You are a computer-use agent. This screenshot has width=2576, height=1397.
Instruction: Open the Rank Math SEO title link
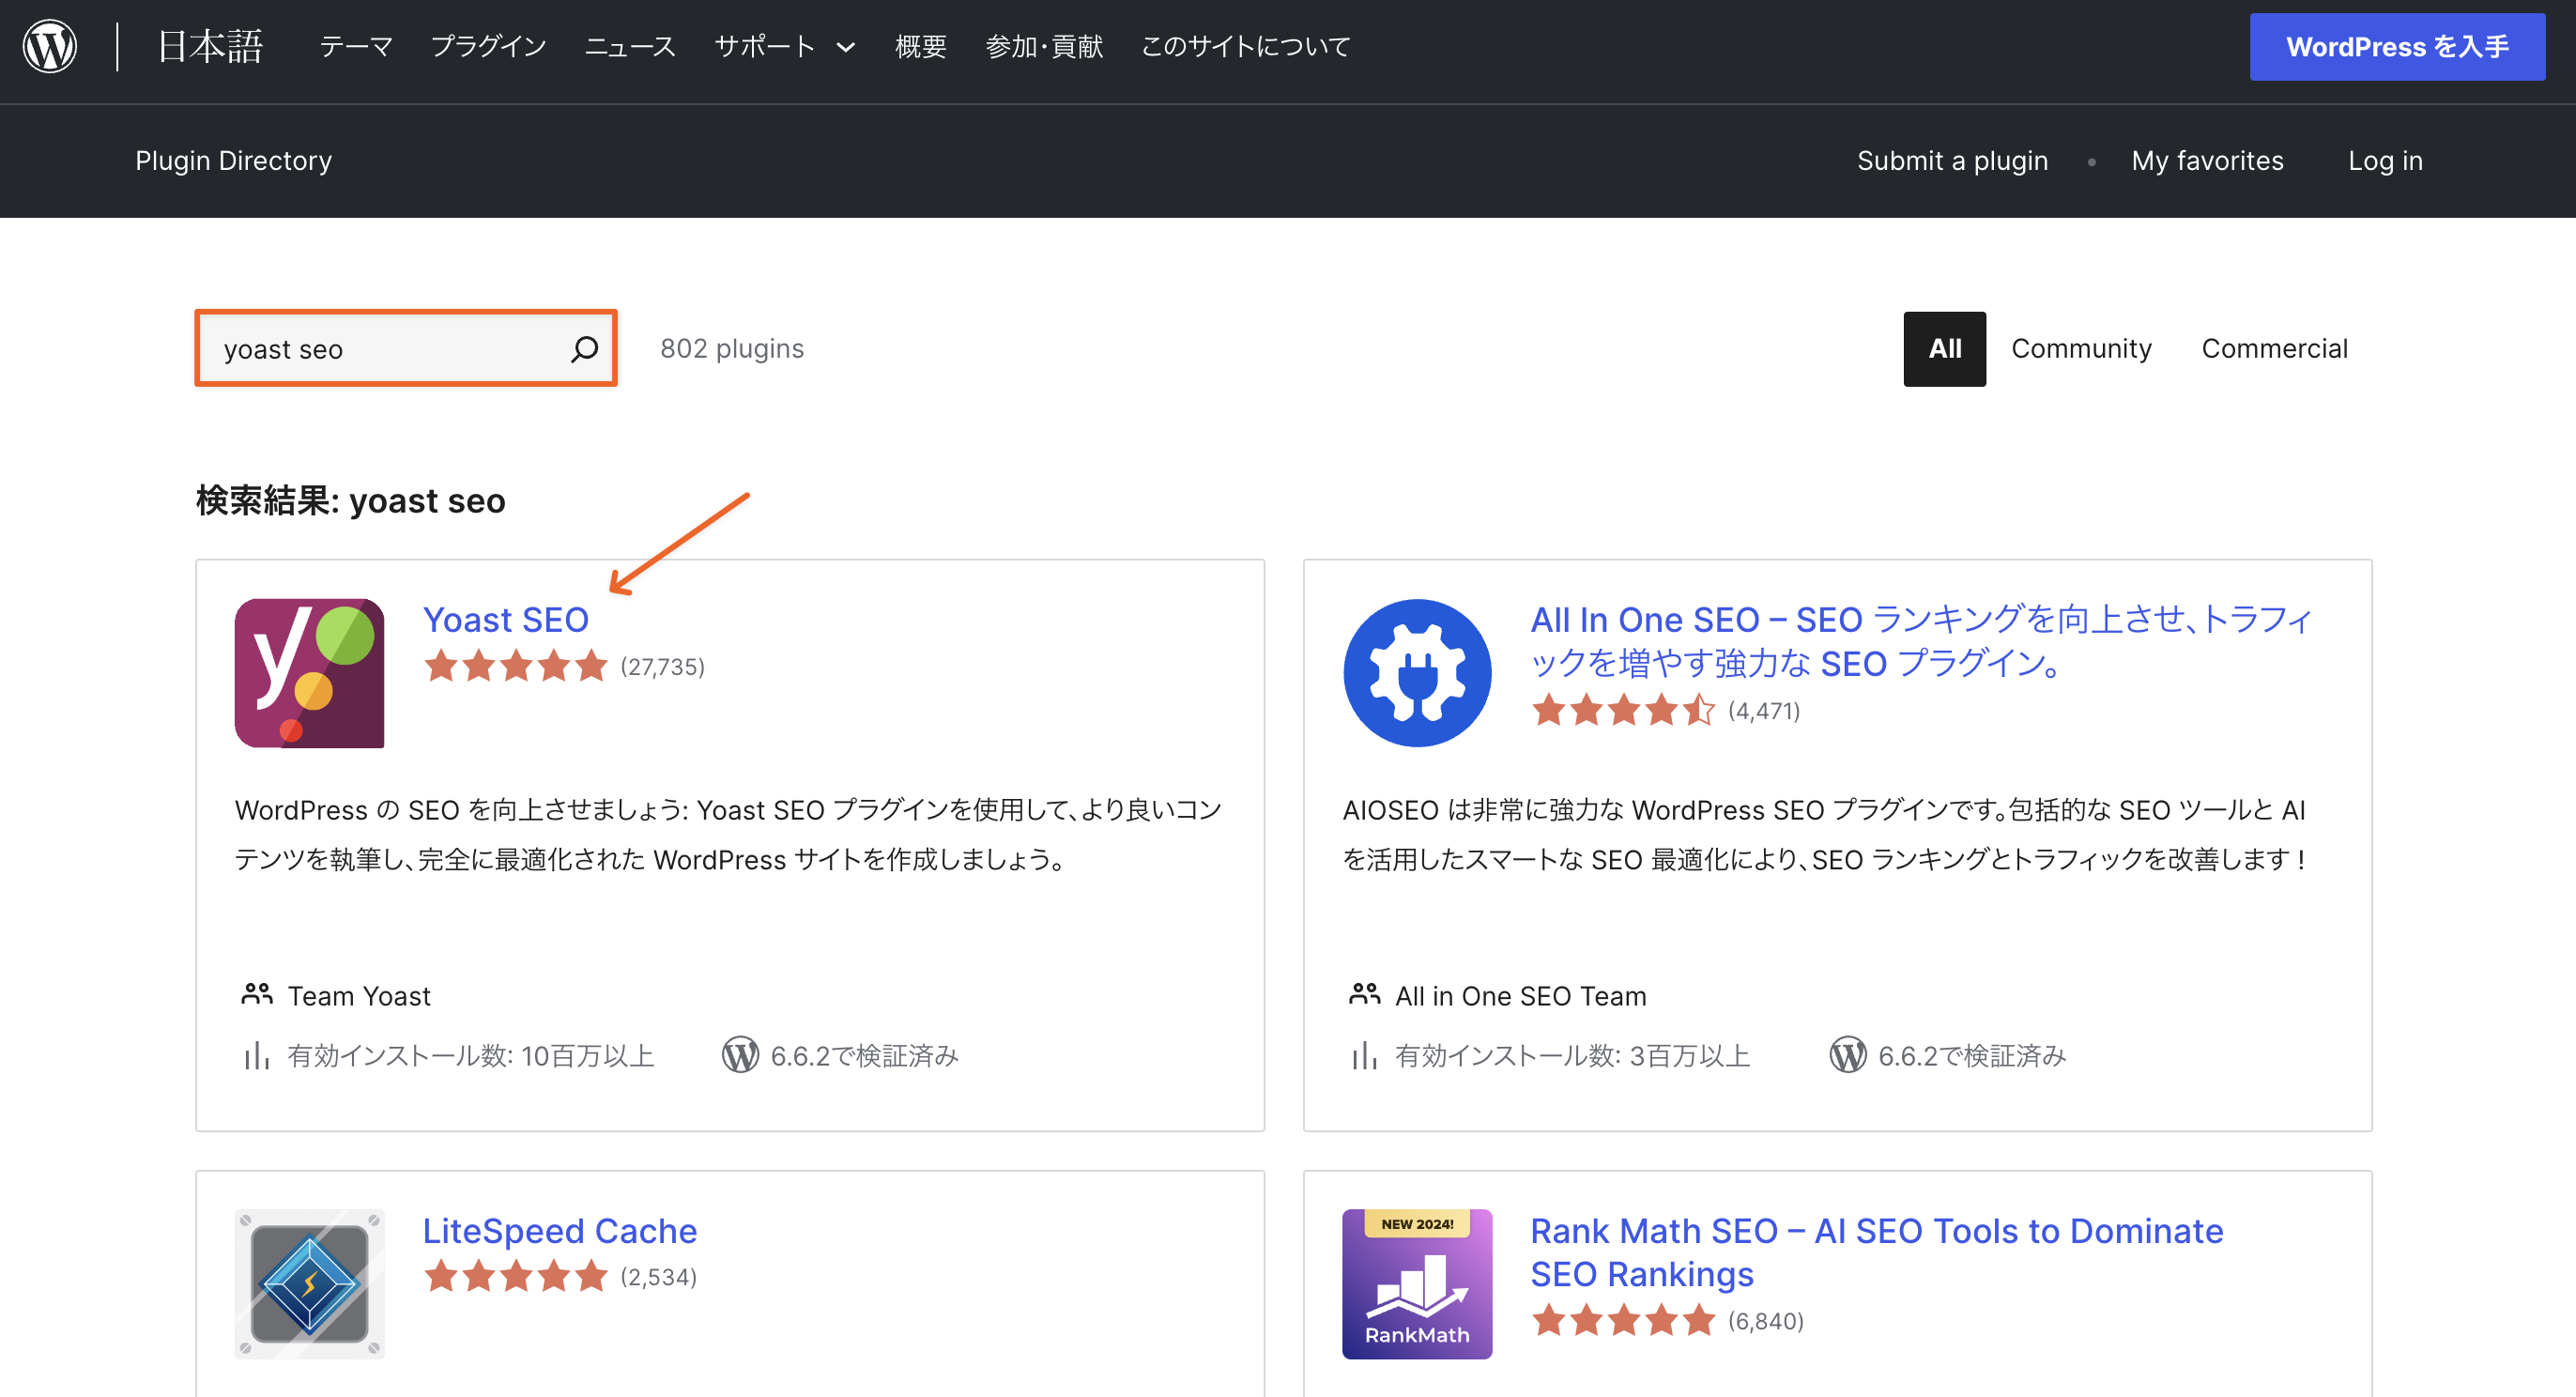coord(1877,1252)
